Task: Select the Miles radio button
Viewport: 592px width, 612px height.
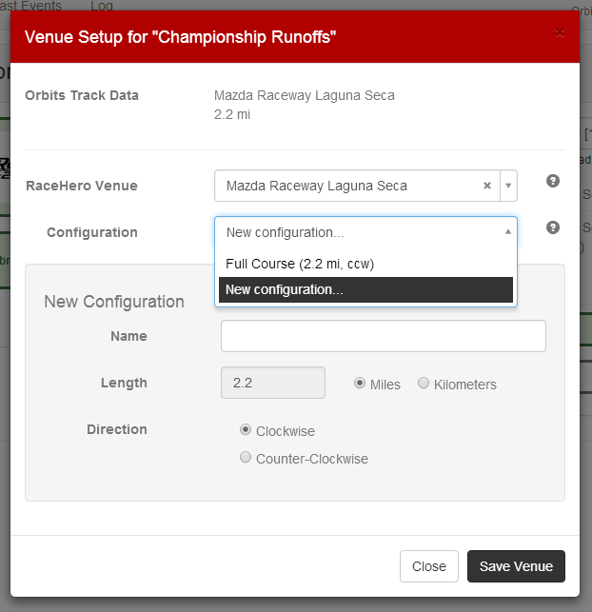Action: 360,383
